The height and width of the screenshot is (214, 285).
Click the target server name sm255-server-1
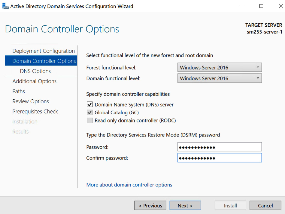265,32
